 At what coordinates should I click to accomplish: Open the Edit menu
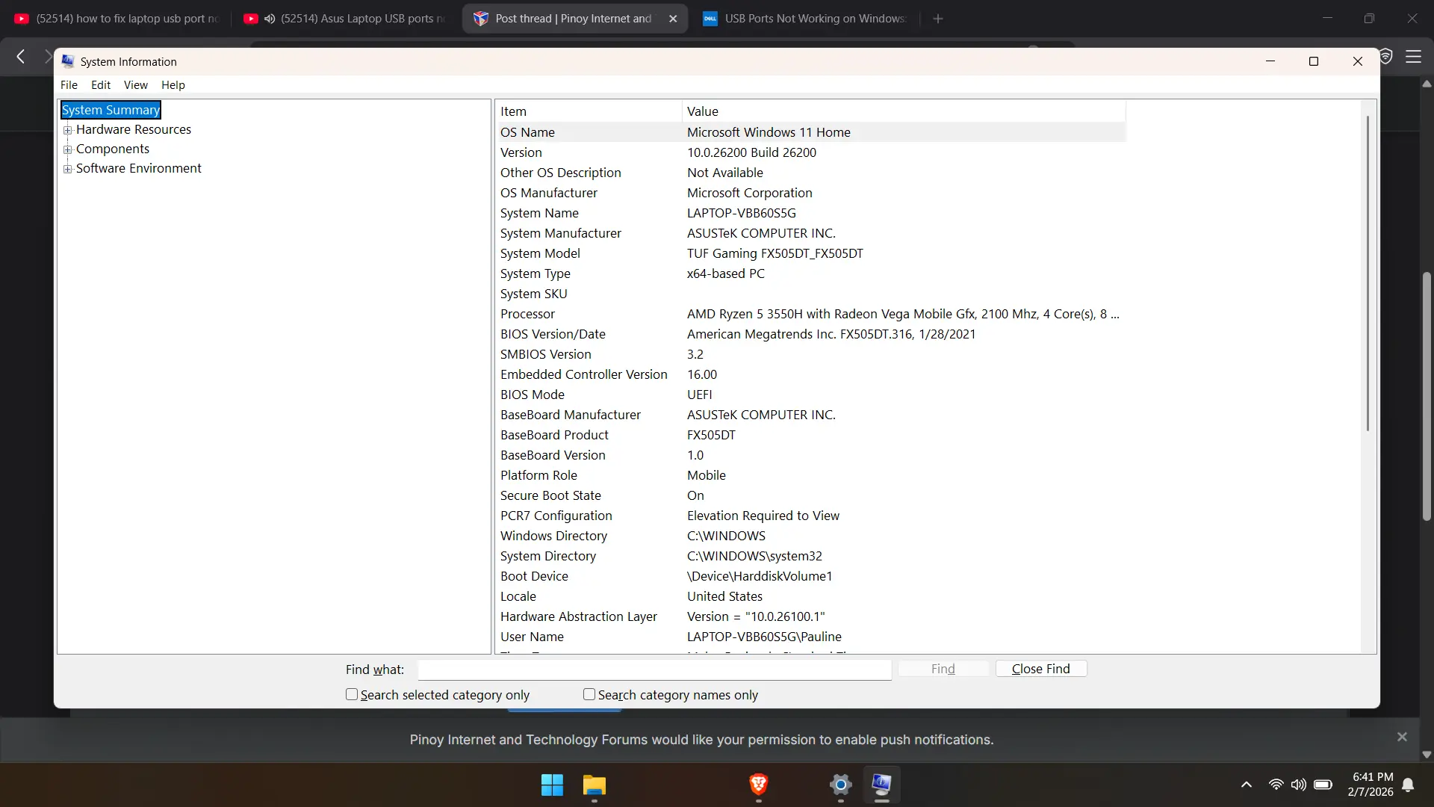click(101, 85)
